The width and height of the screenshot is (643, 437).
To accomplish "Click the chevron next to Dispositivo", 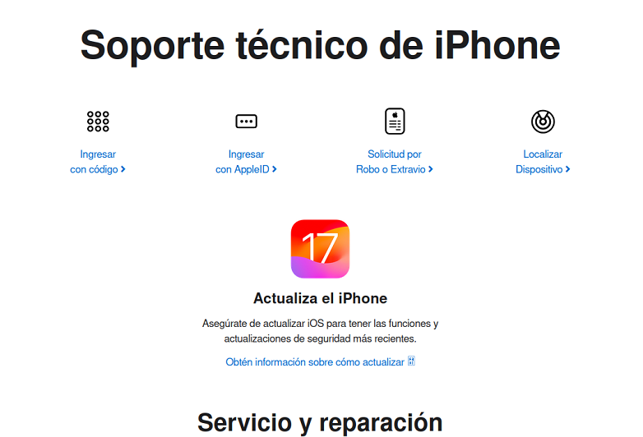I will pos(567,169).
